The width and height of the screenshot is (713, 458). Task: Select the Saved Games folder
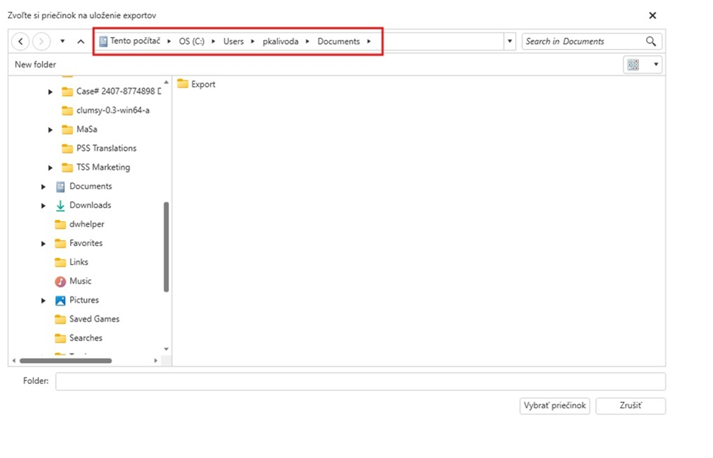(94, 319)
